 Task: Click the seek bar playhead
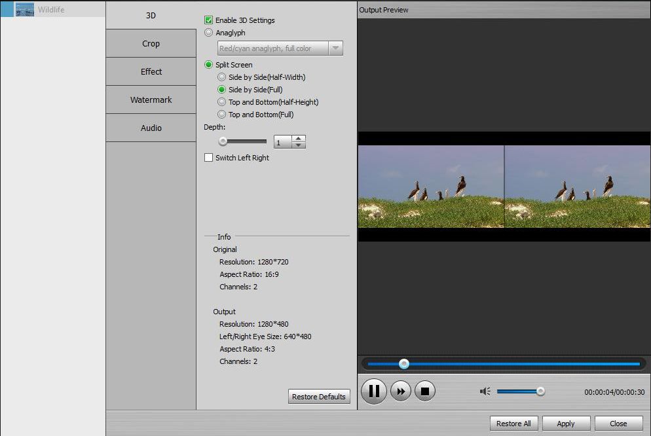[x=404, y=364]
